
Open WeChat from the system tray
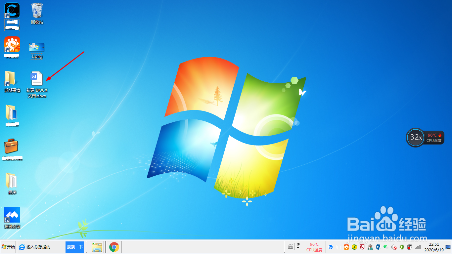[386, 247]
